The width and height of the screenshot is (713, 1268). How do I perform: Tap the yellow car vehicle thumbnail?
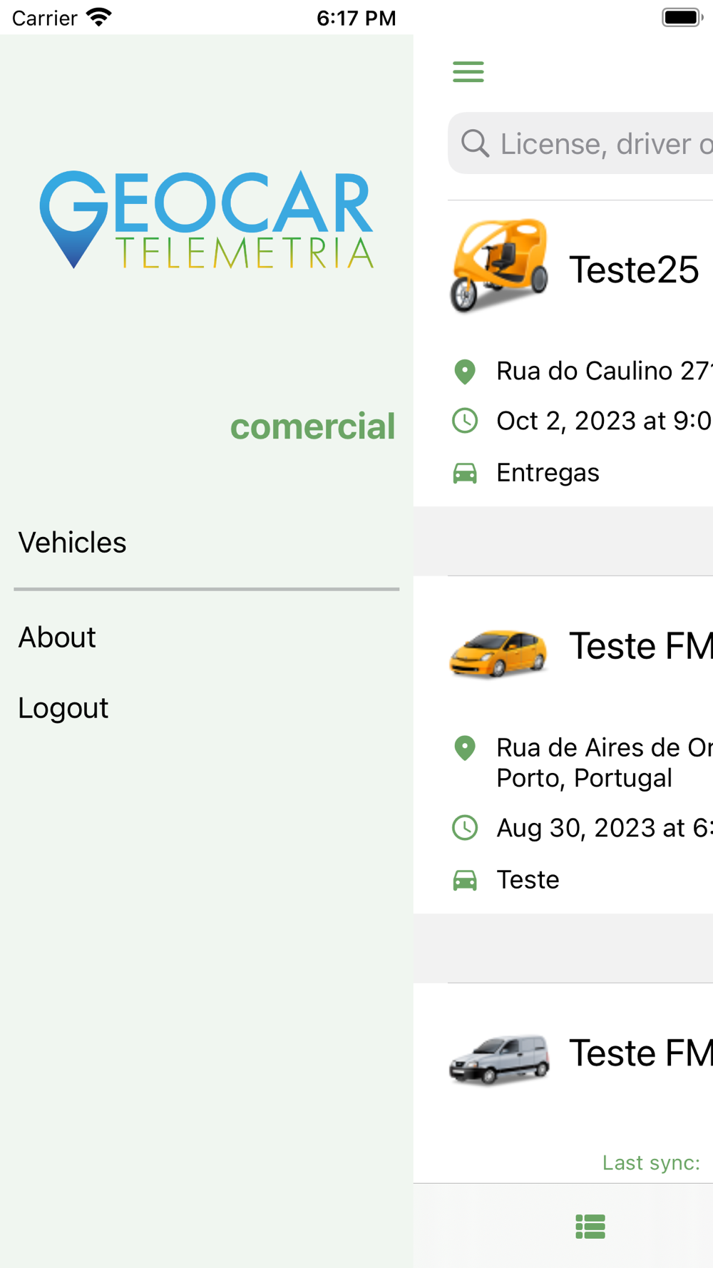click(498, 652)
